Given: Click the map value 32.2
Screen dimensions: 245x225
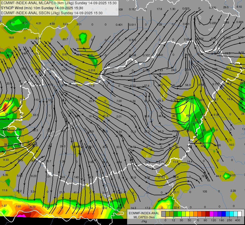Looking at the screenshot, I should click(x=19, y=191).
